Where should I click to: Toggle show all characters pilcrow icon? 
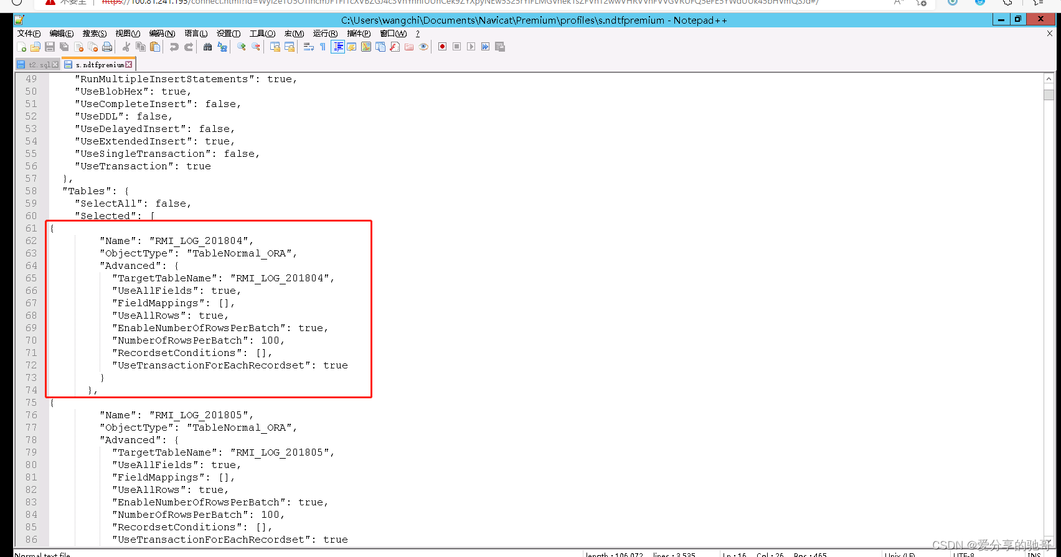click(323, 47)
